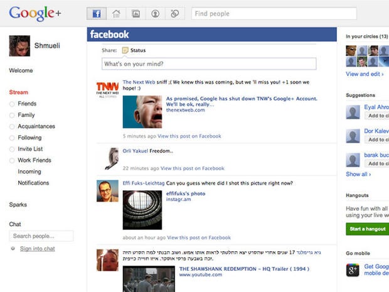The image size is (389, 292).
Task: Select the Following circle radio
Action: point(12,138)
